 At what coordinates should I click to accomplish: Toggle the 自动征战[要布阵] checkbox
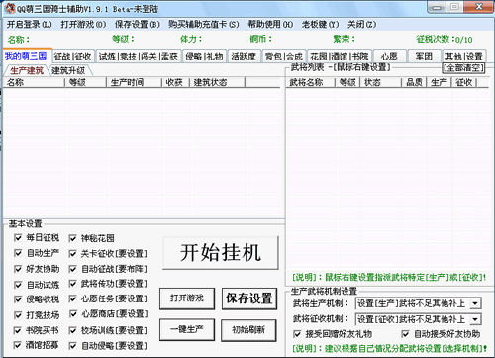tap(73, 269)
